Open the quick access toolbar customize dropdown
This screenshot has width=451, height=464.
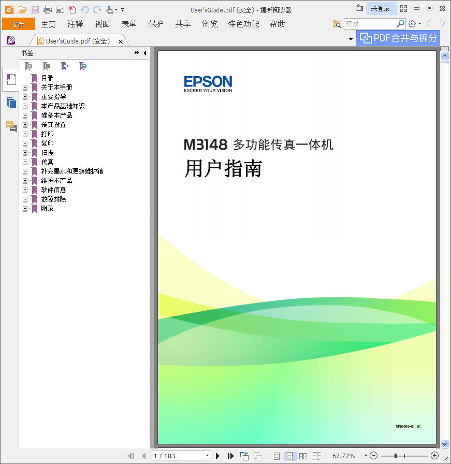[x=122, y=10]
